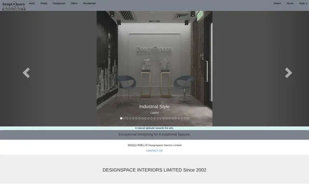Image resolution: width=309 pixels, height=185 pixels.
Task: Click the Industrial Style slide title
Action: tap(154, 106)
